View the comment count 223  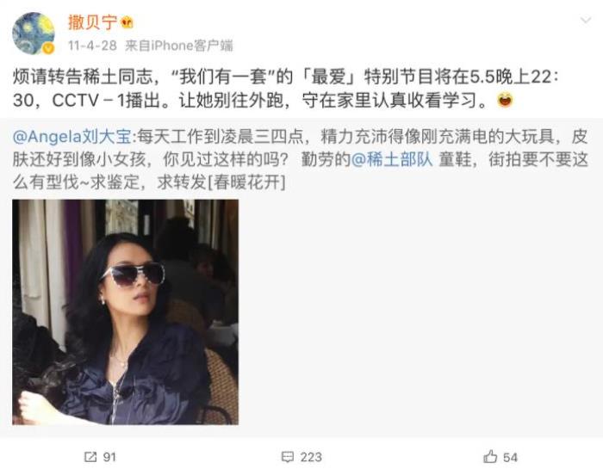pyautogui.click(x=311, y=457)
